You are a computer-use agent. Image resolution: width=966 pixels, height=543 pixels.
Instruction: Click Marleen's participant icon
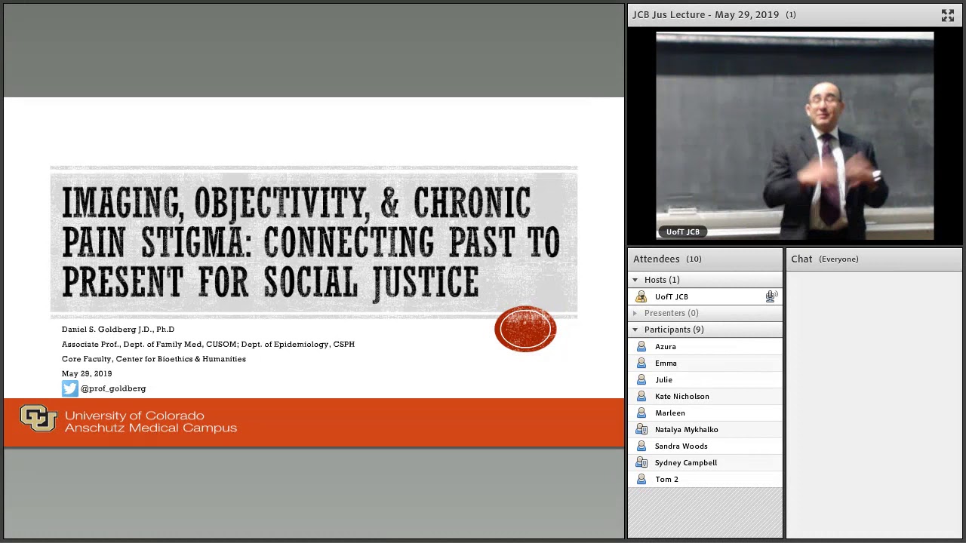point(641,413)
